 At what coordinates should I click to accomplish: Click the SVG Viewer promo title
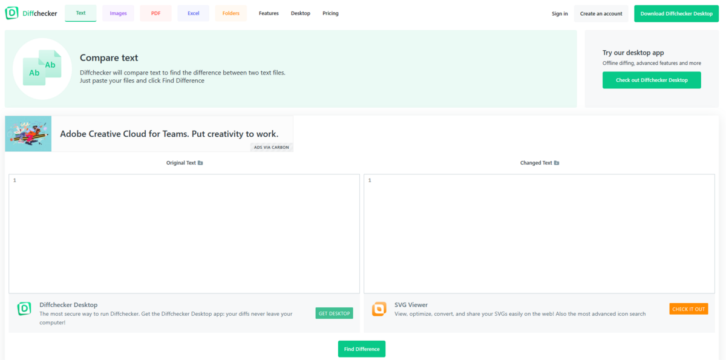(x=411, y=305)
